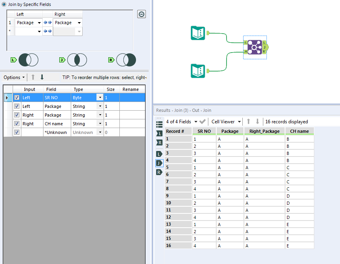This screenshot has width=340, height=264.
Task: Click the previous record up arrow in Results
Action: [x=249, y=121]
